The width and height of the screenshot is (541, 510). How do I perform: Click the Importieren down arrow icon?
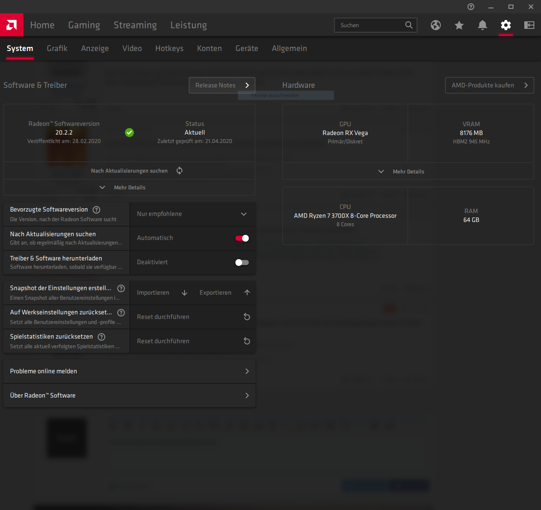click(185, 293)
